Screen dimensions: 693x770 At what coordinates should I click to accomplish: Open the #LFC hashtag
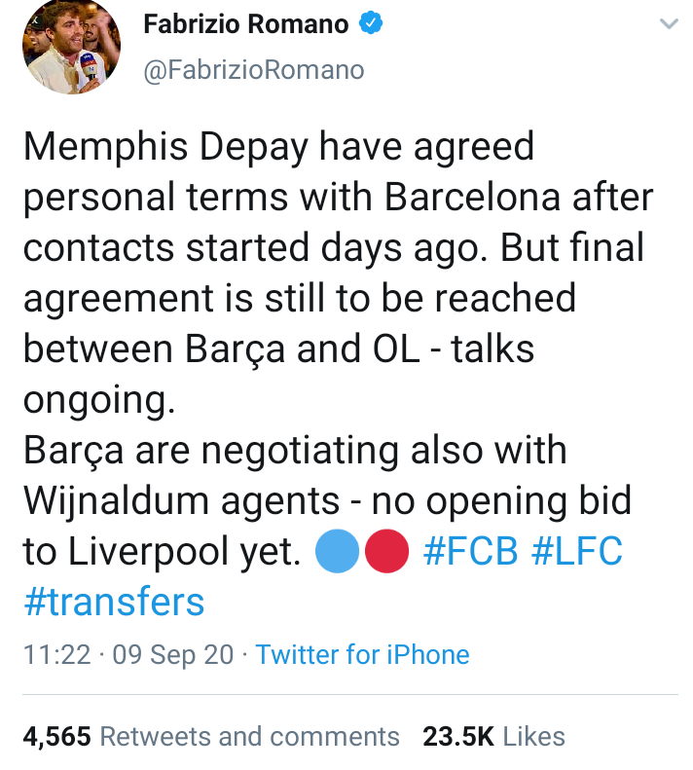click(x=577, y=552)
